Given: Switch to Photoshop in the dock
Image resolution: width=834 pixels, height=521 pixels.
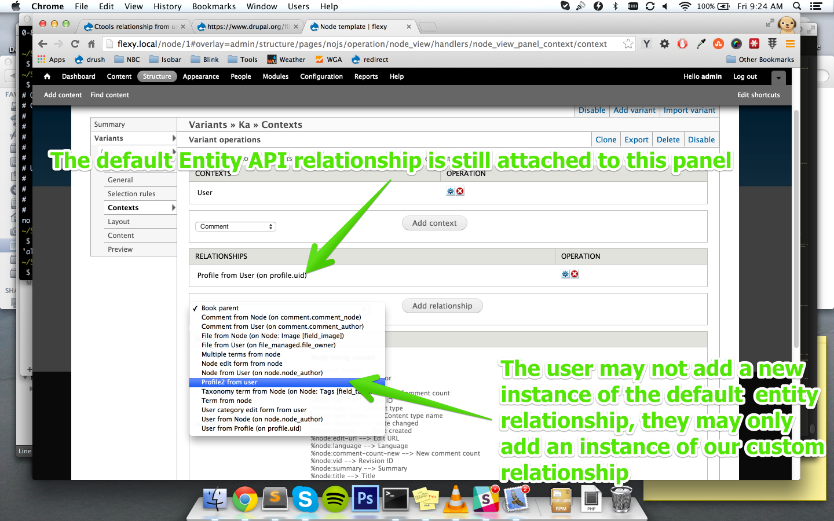Looking at the screenshot, I should [x=365, y=498].
